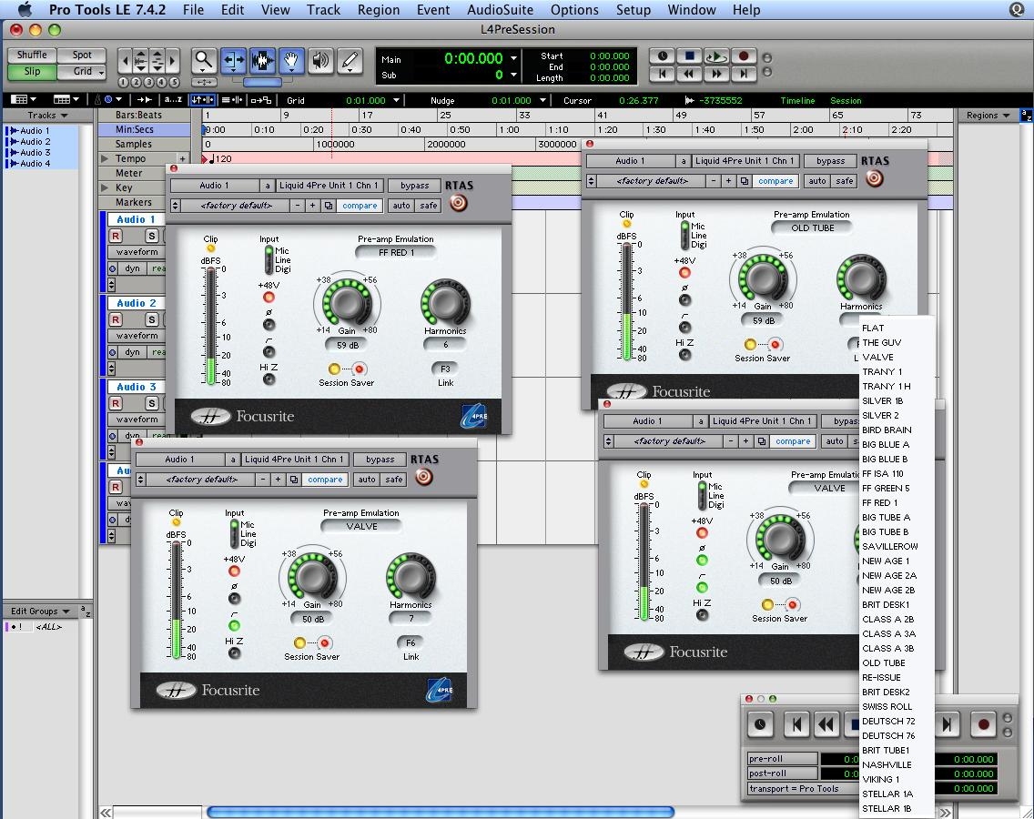1034x819 pixels.
Task: Click pre-roll field in Transport window
Action: 782,759
